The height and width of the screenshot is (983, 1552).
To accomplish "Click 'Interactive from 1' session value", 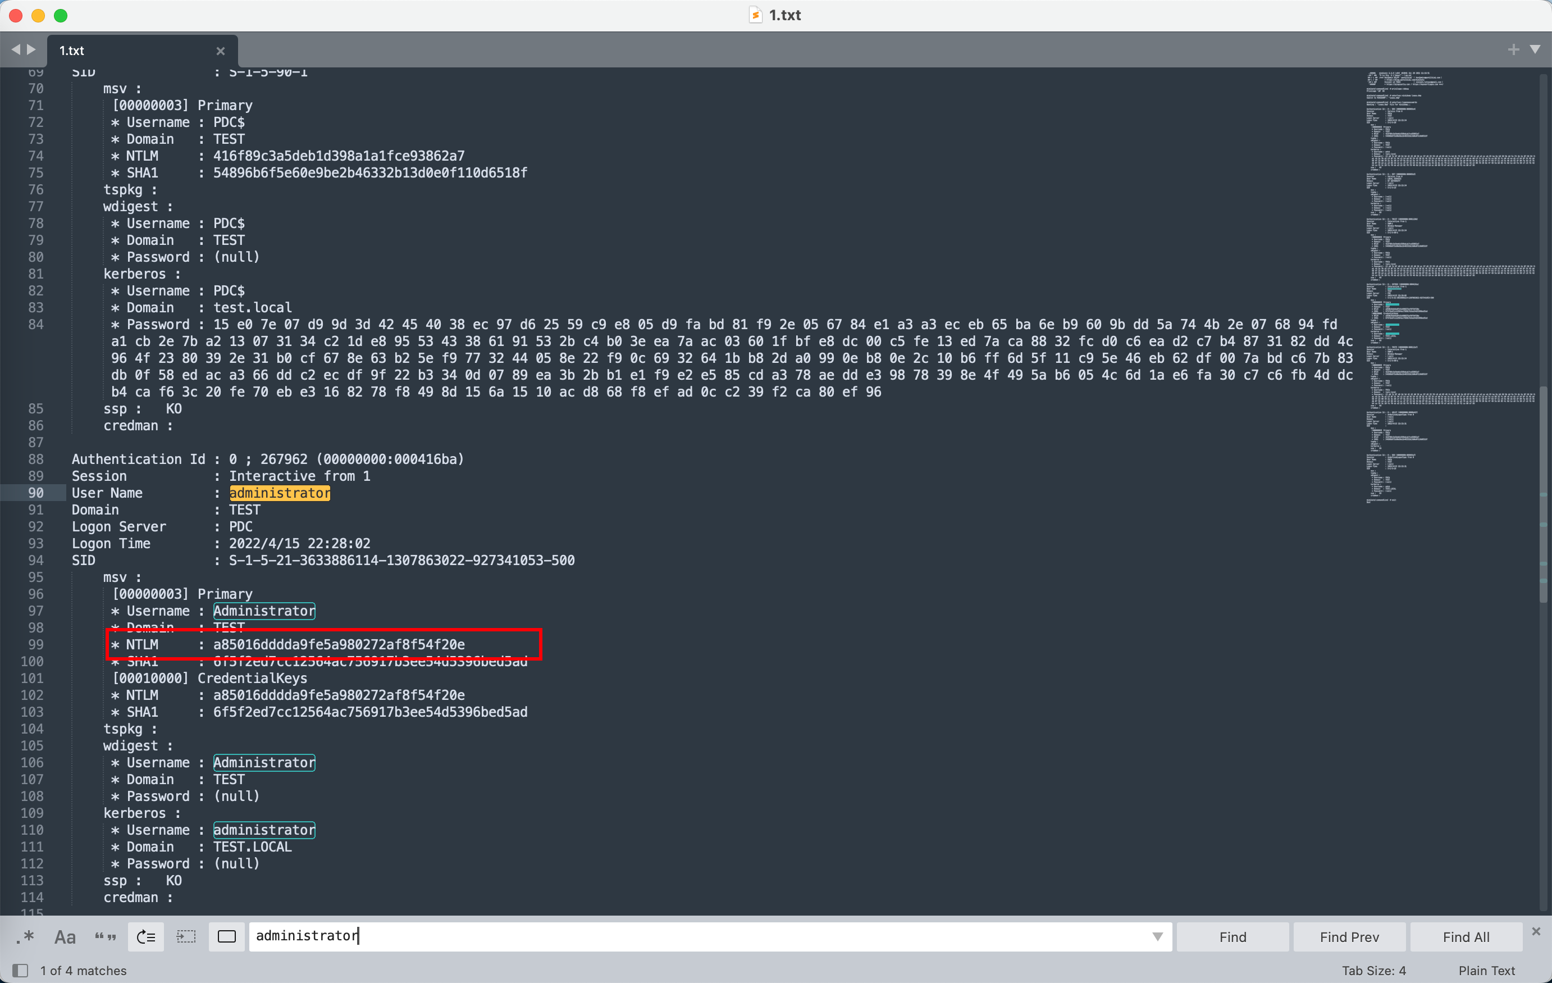I will pyautogui.click(x=300, y=476).
